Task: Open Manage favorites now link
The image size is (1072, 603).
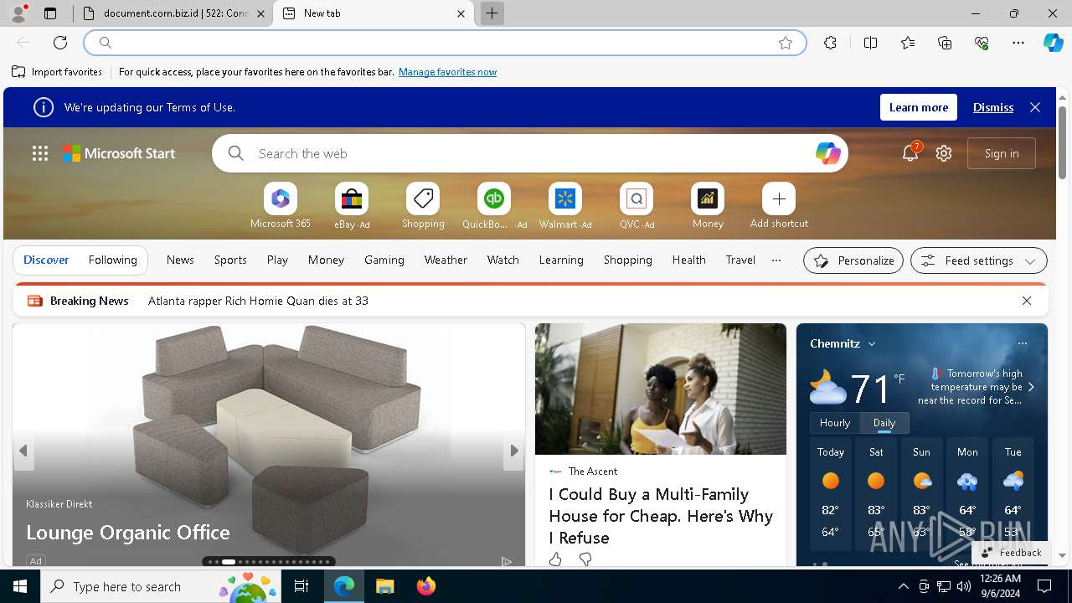Action: coord(447,72)
